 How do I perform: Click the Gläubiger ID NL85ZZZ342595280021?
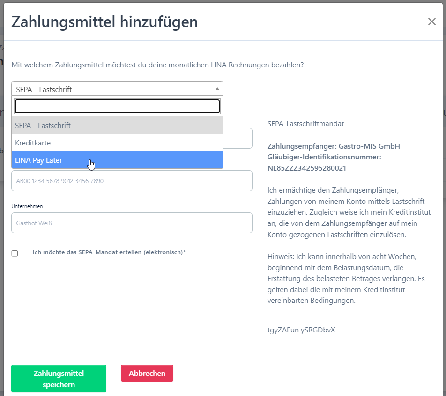(306, 168)
